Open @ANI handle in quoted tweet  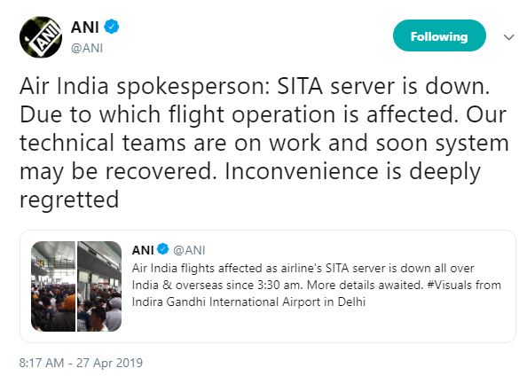[x=189, y=250]
